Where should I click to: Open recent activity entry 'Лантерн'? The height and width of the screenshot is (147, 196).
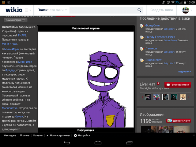151,48
